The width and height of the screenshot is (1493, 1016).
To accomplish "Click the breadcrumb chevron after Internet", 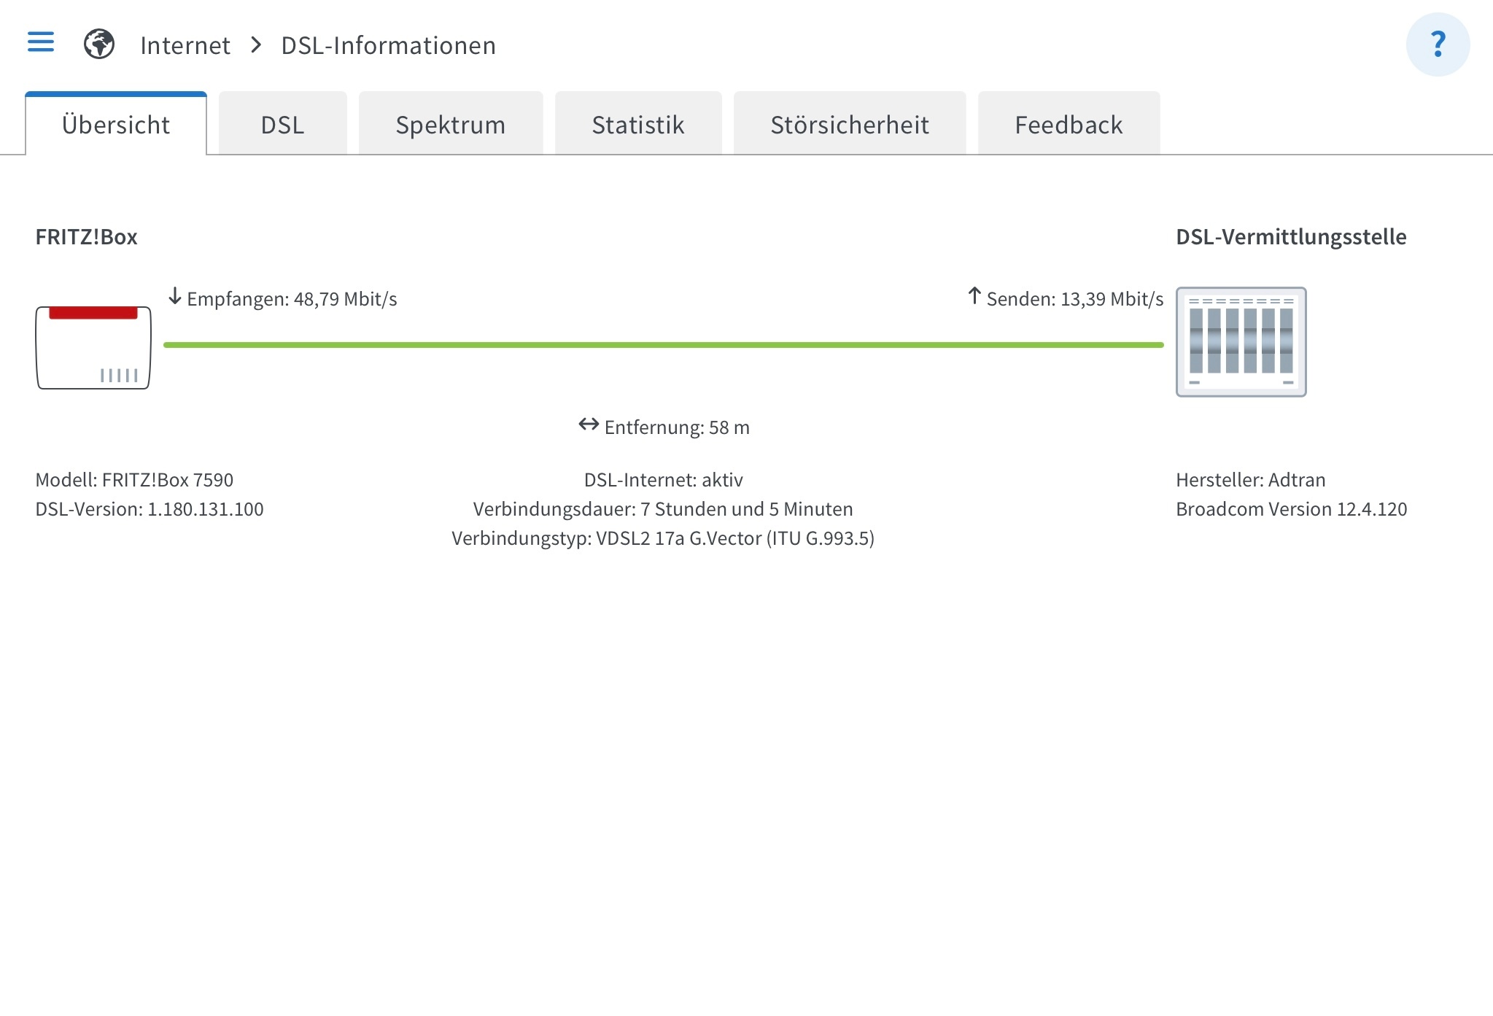I will pos(256,45).
